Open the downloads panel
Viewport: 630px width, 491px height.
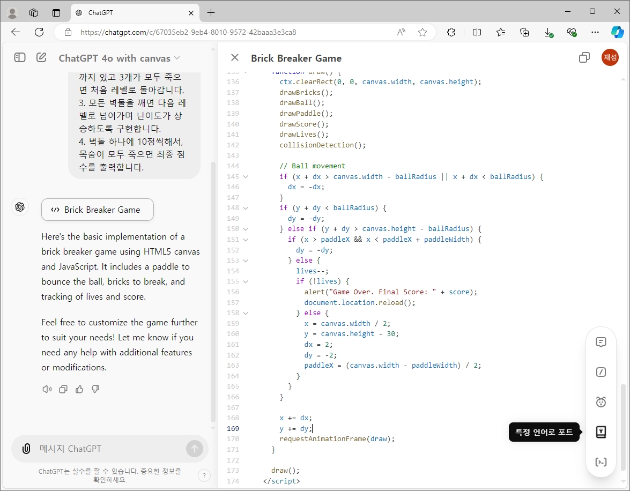click(x=549, y=33)
